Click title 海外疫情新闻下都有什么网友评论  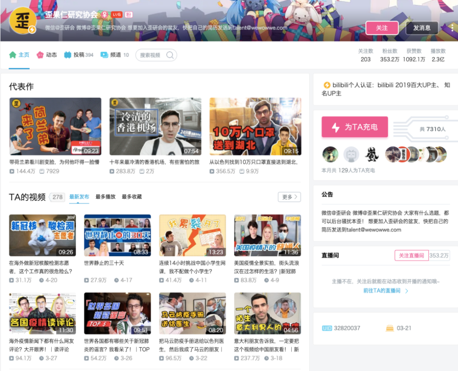(x=42, y=345)
